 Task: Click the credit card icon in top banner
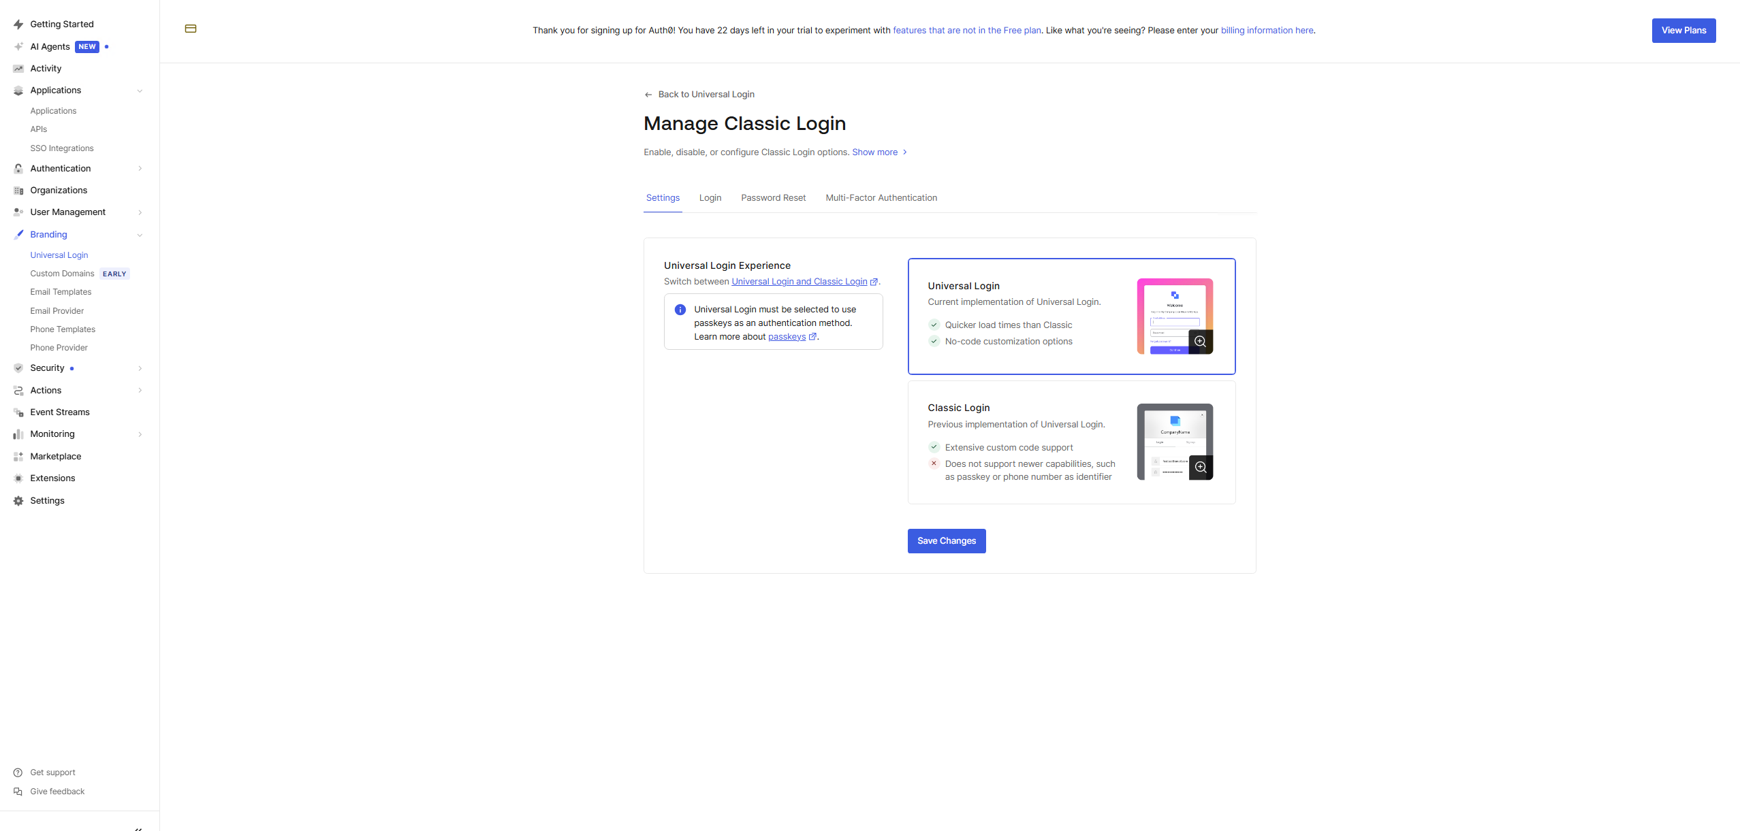click(191, 29)
